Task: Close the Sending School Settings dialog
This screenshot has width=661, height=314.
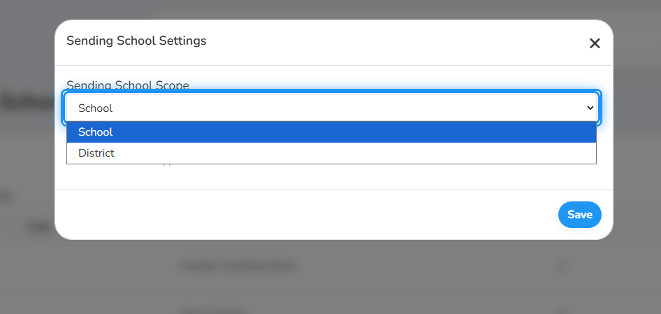Action: point(595,43)
